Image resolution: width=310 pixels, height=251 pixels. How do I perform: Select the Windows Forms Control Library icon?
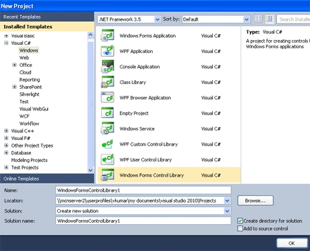[107, 175]
